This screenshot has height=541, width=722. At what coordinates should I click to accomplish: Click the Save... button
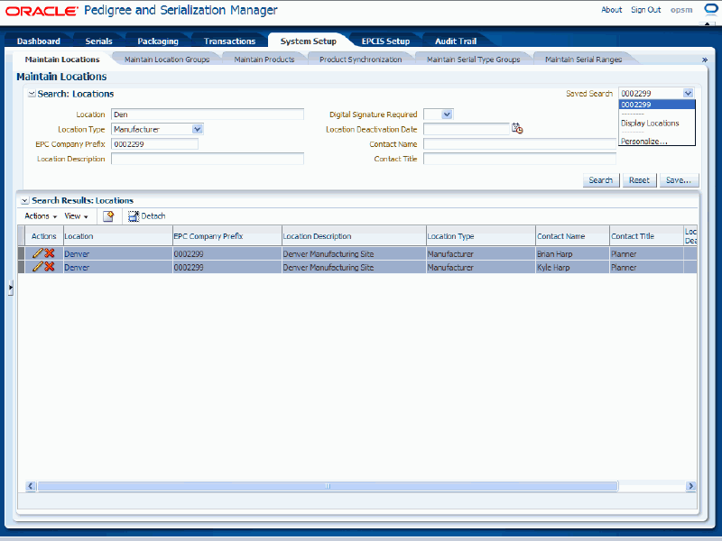pyautogui.click(x=679, y=180)
